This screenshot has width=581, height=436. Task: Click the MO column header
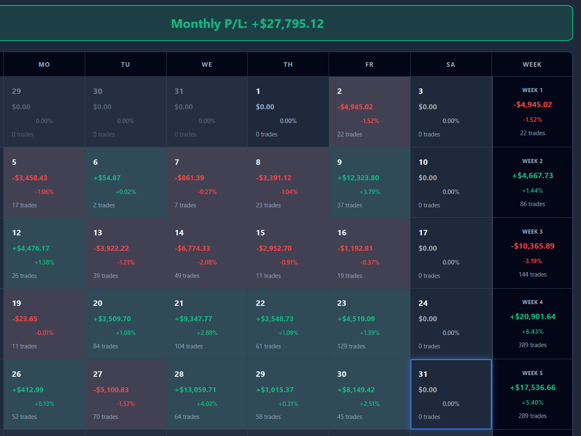click(44, 64)
